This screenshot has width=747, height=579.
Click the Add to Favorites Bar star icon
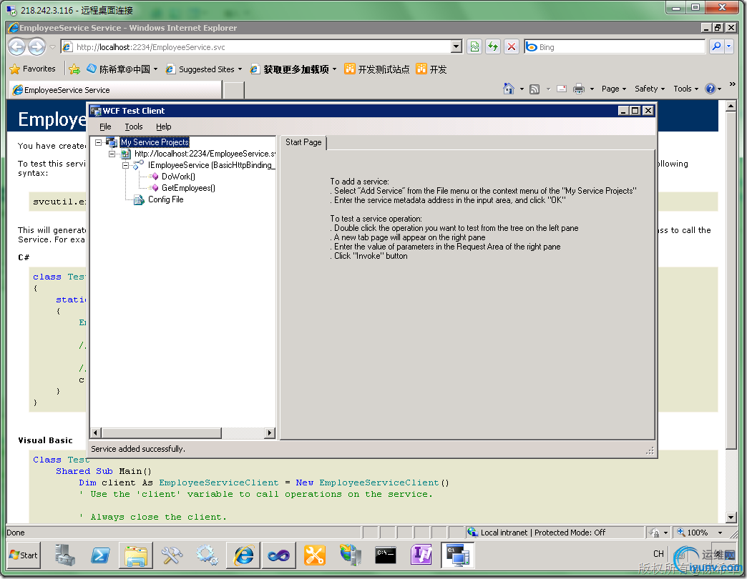click(74, 69)
